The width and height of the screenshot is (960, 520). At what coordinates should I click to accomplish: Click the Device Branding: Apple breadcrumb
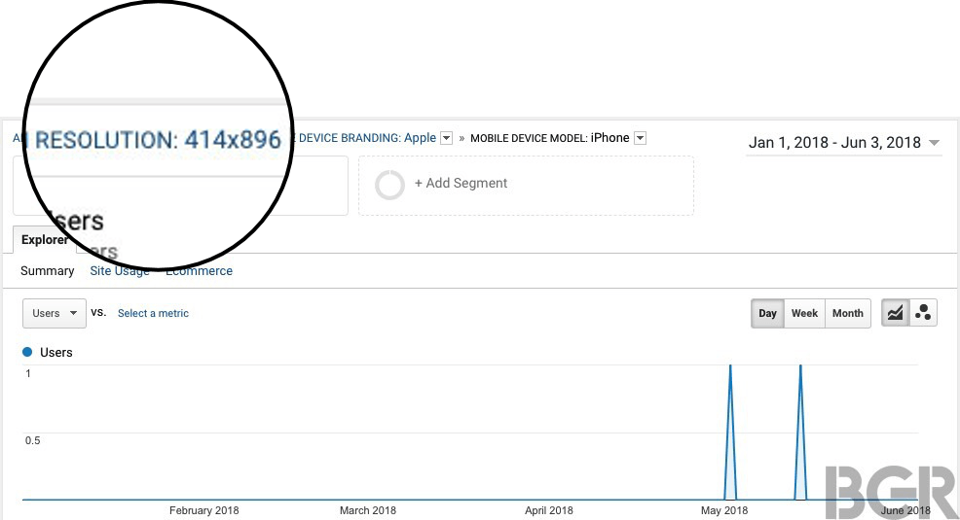pos(365,138)
